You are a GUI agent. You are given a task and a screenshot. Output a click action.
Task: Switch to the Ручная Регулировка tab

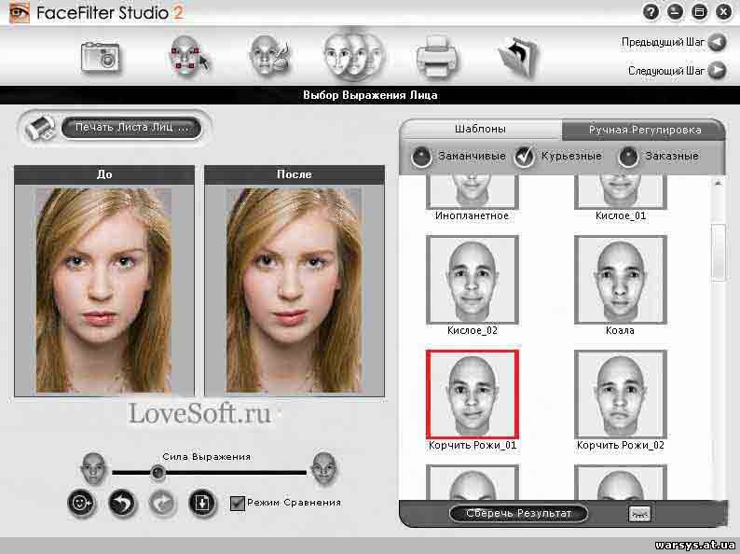(644, 130)
